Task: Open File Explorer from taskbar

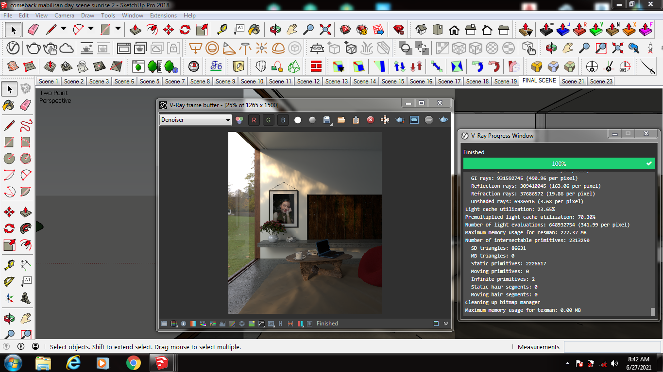Action: pos(43,363)
